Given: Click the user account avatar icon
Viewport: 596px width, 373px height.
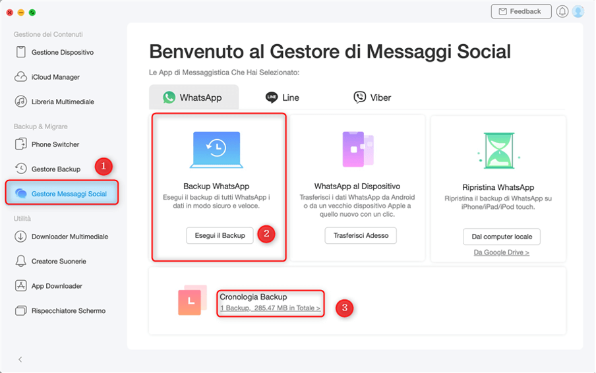Looking at the screenshot, I should coord(578,11).
